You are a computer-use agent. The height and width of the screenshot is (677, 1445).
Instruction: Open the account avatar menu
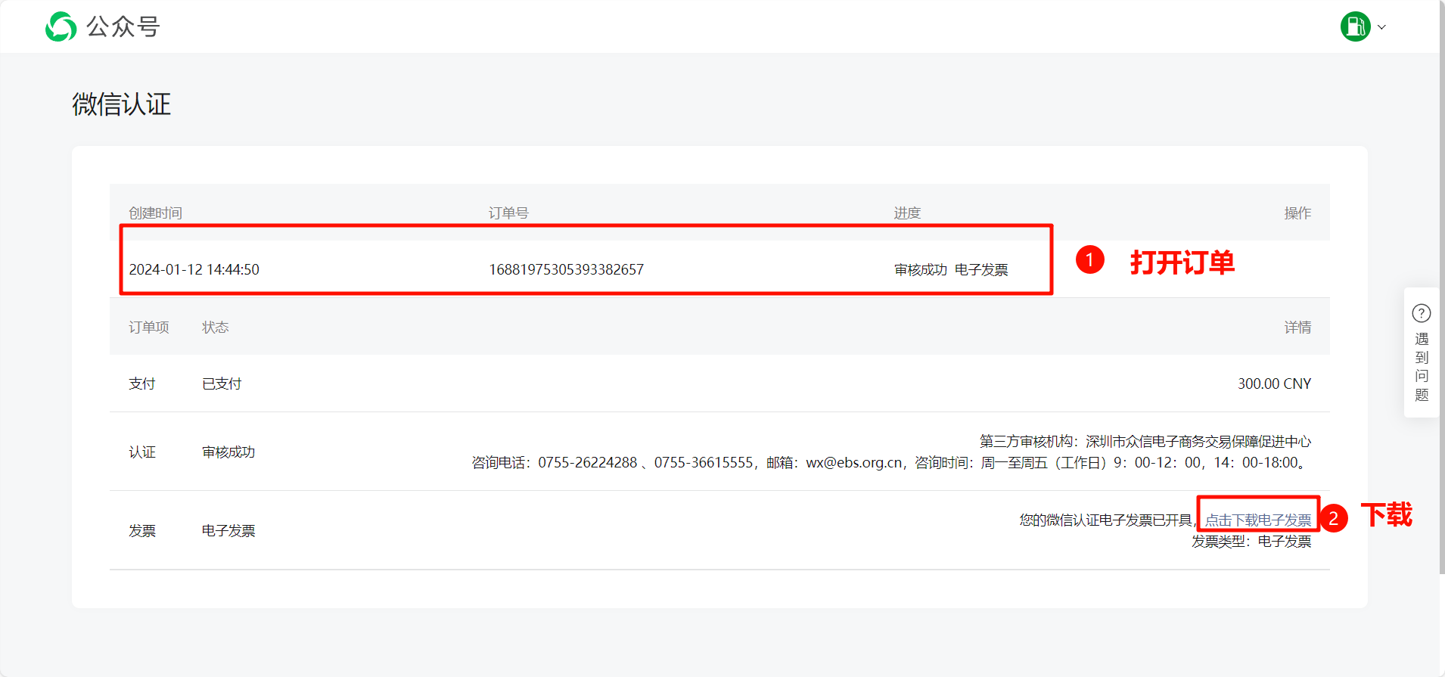pos(1355,26)
